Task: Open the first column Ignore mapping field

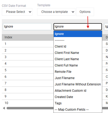Action: coord(27,27)
